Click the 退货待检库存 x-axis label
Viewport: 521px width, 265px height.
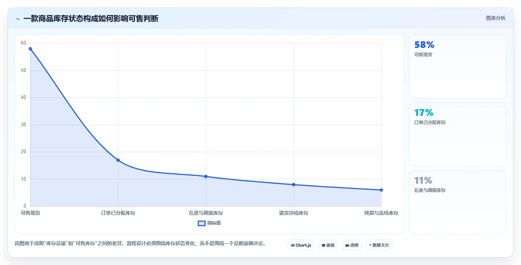pos(293,213)
